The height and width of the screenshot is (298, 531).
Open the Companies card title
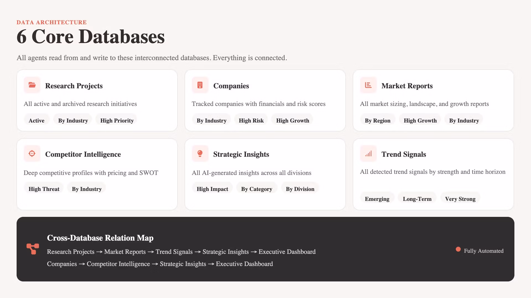[231, 86]
